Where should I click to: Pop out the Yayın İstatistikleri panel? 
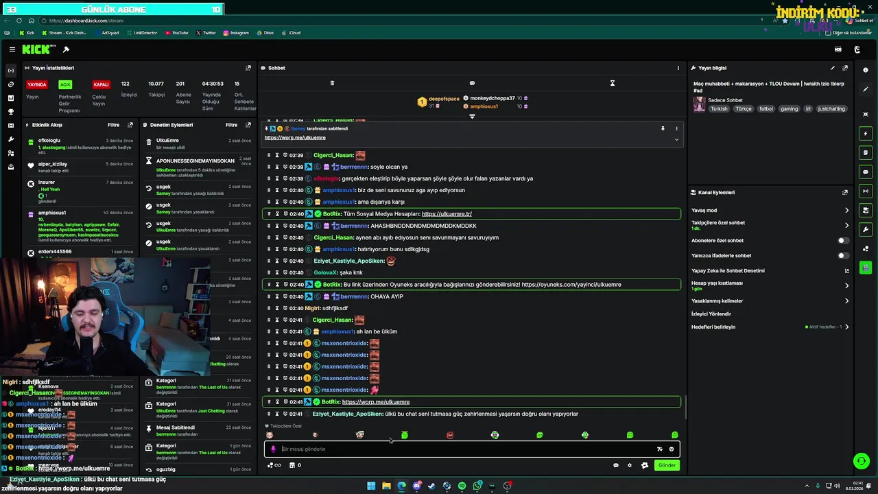pyautogui.click(x=248, y=68)
